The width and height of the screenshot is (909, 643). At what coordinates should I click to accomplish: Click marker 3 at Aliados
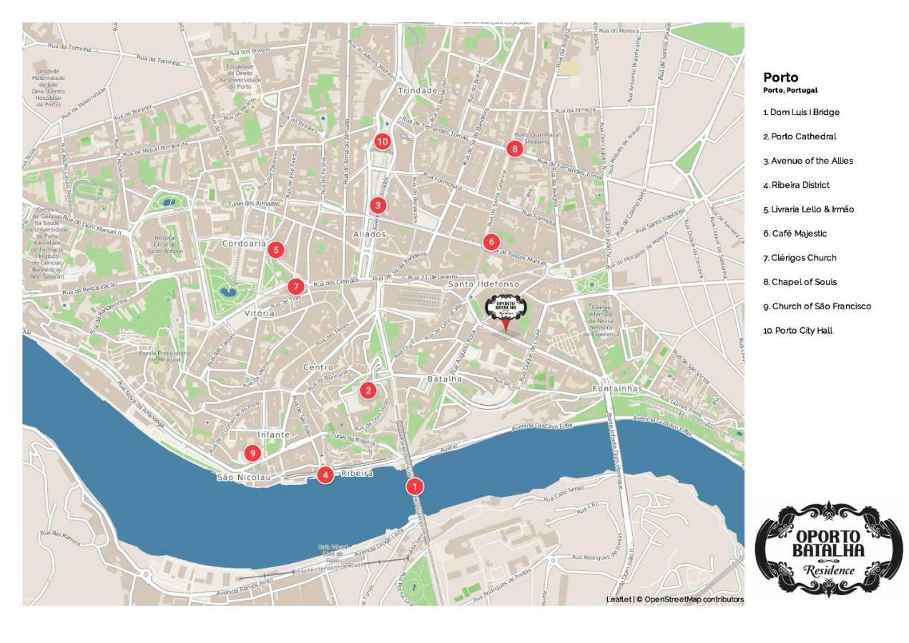coord(378,206)
